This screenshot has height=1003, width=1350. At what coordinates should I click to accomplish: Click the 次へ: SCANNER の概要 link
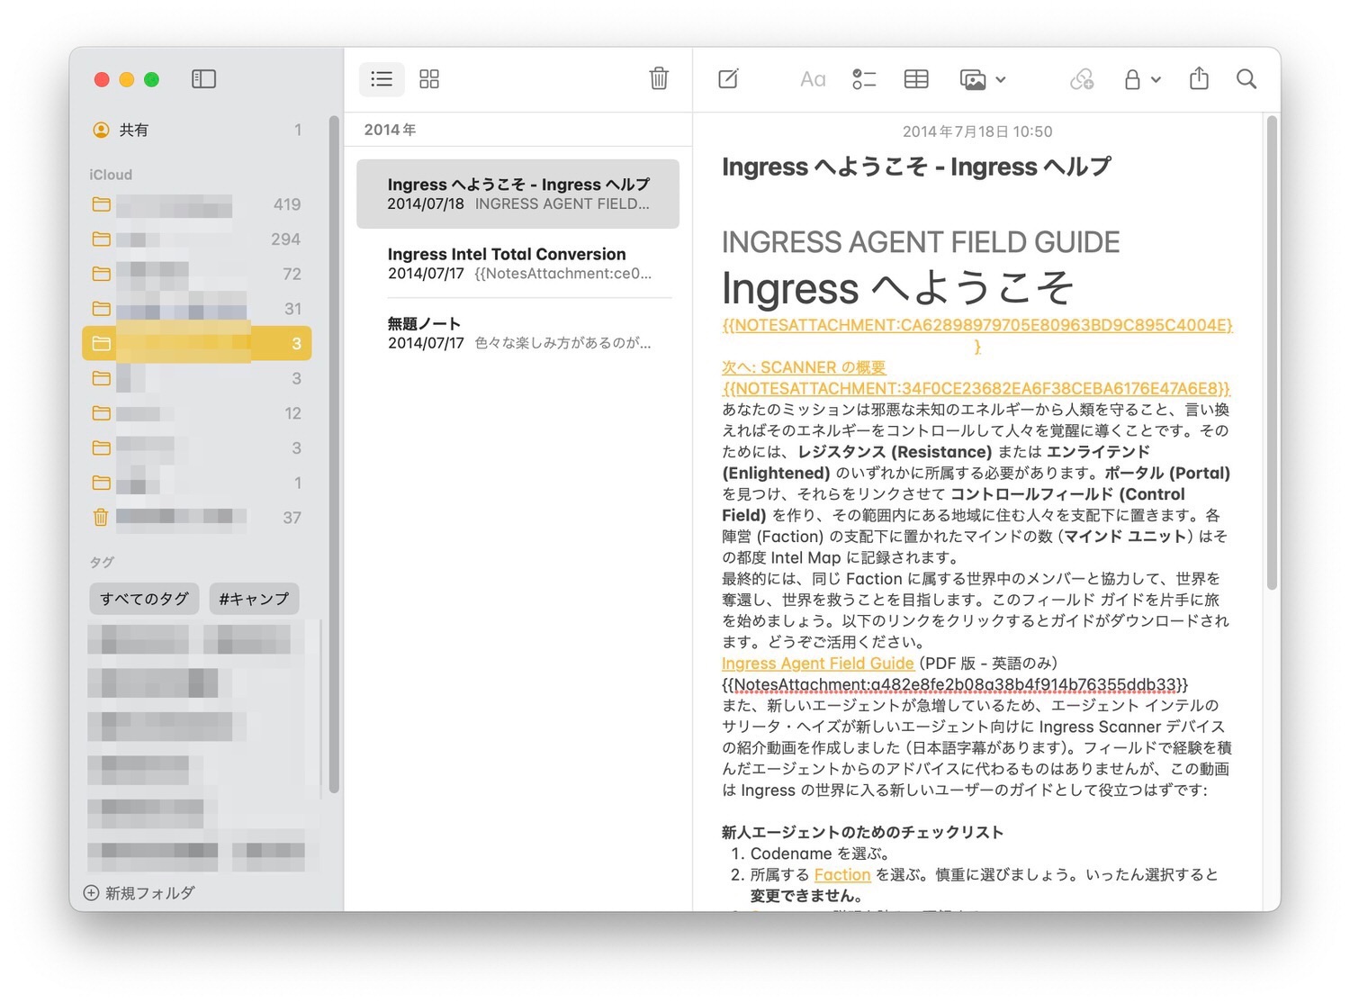click(804, 367)
